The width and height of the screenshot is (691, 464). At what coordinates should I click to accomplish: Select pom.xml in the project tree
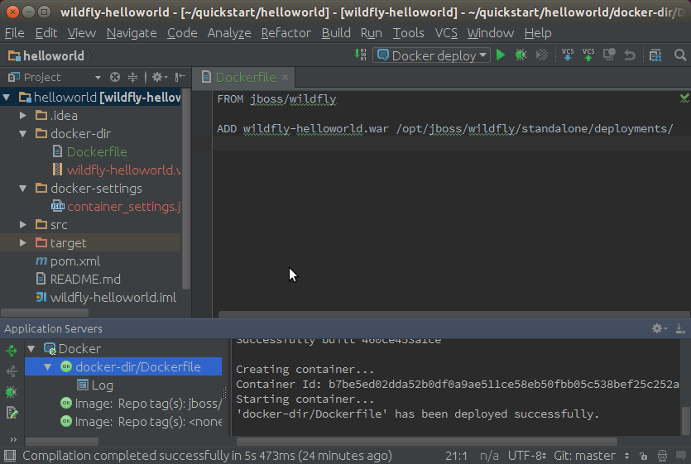point(74,261)
